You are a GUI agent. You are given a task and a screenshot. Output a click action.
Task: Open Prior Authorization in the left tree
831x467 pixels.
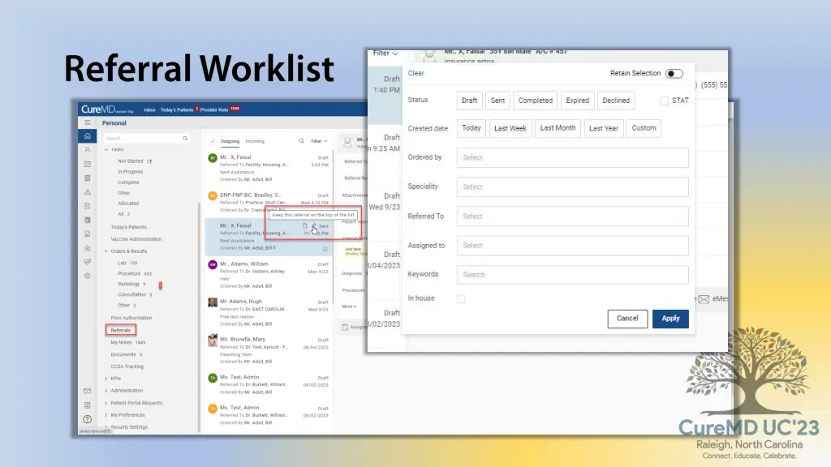click(x=131, y=318)
